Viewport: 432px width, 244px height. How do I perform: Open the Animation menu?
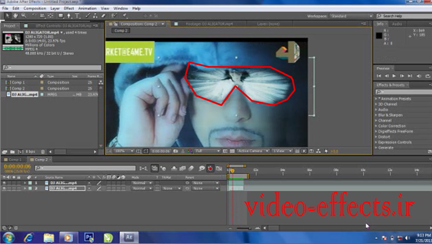[87, 8]
